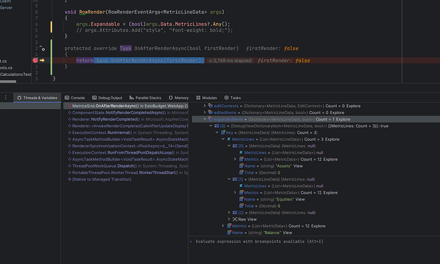This screenshot has height=264, width=440.
Task: Expand the Raw View node
Action: [229, 219]
